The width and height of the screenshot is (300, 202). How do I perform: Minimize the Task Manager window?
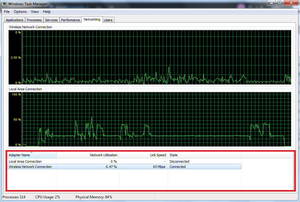[x=271, y=3]
